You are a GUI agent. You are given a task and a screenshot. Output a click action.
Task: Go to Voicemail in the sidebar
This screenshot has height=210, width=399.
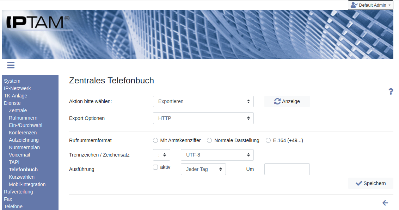point(19,155)
